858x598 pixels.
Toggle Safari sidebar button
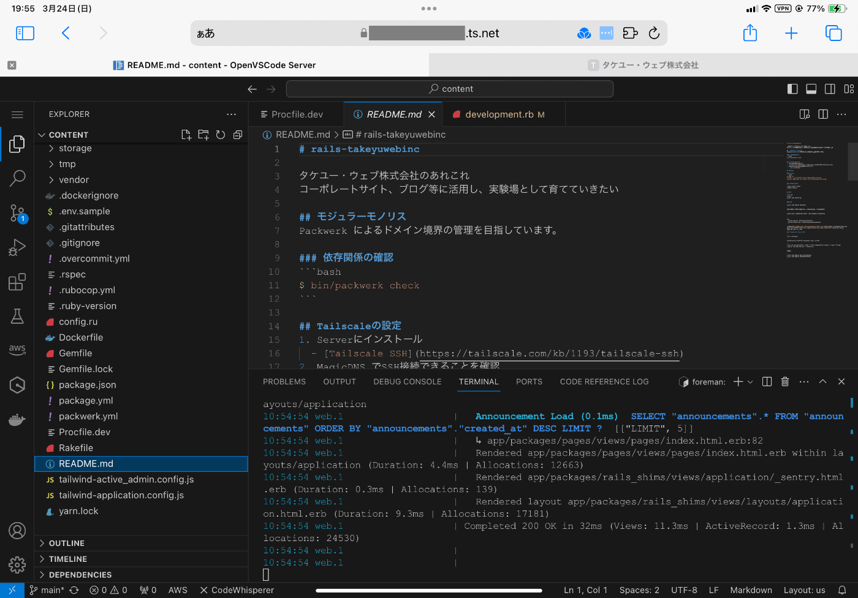click(x=25, y=33)
